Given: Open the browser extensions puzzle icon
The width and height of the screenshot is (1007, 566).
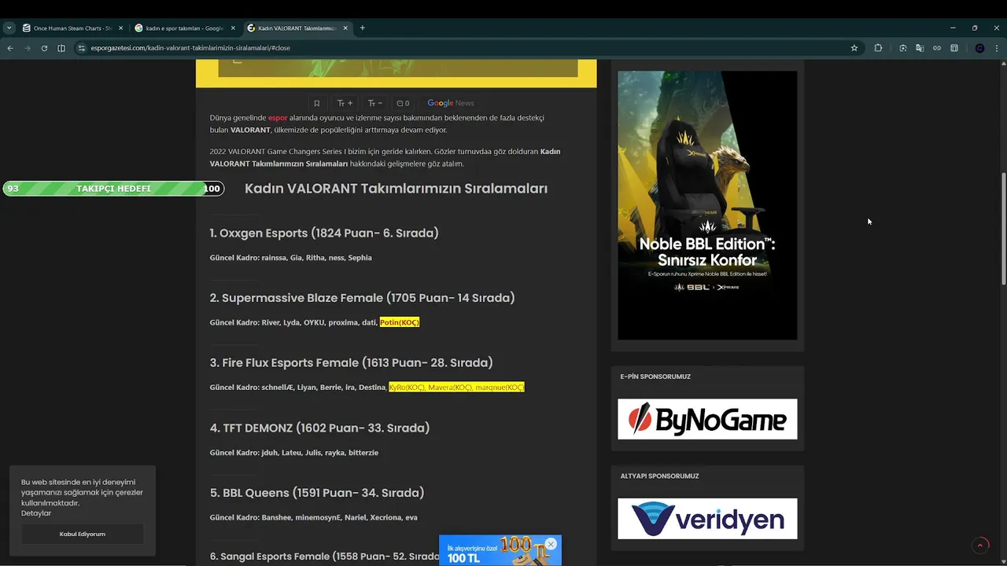Looking at the screenshot, I should 878,48.
